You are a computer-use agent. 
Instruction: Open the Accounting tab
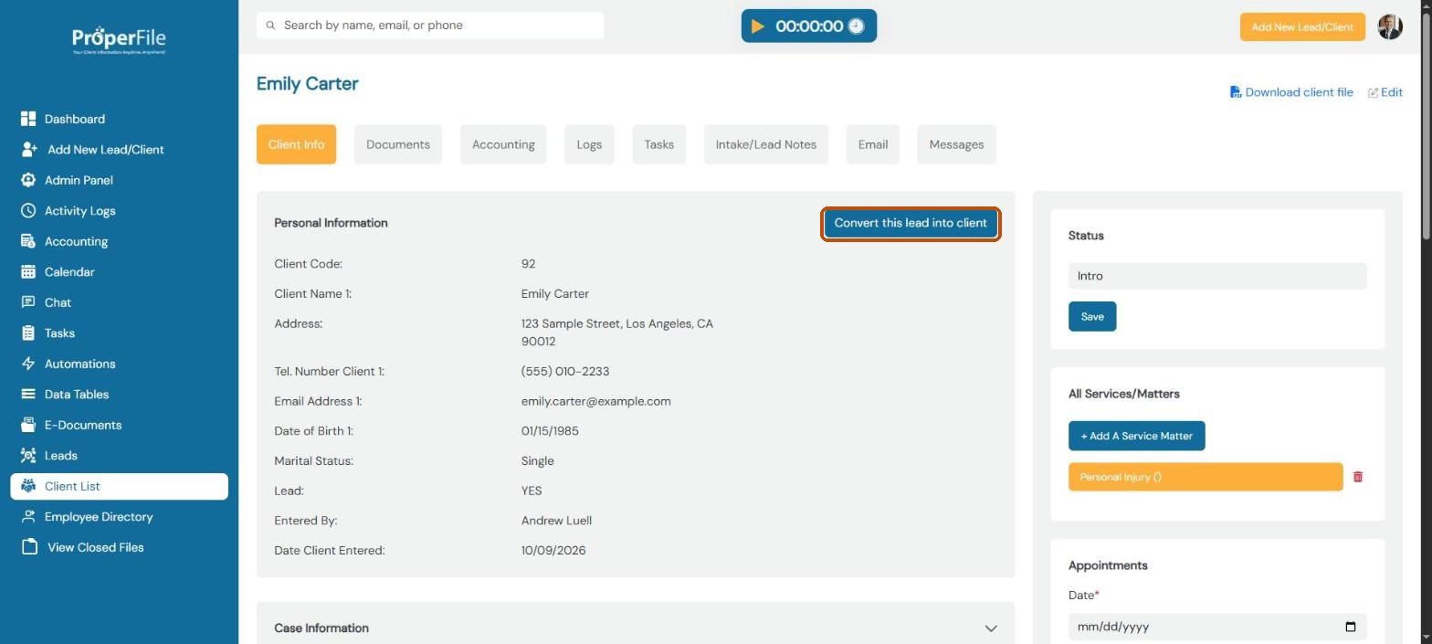click(x=503, y=144)
